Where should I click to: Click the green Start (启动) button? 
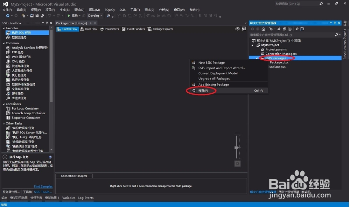pyautogui.click(x=72, y=16)
